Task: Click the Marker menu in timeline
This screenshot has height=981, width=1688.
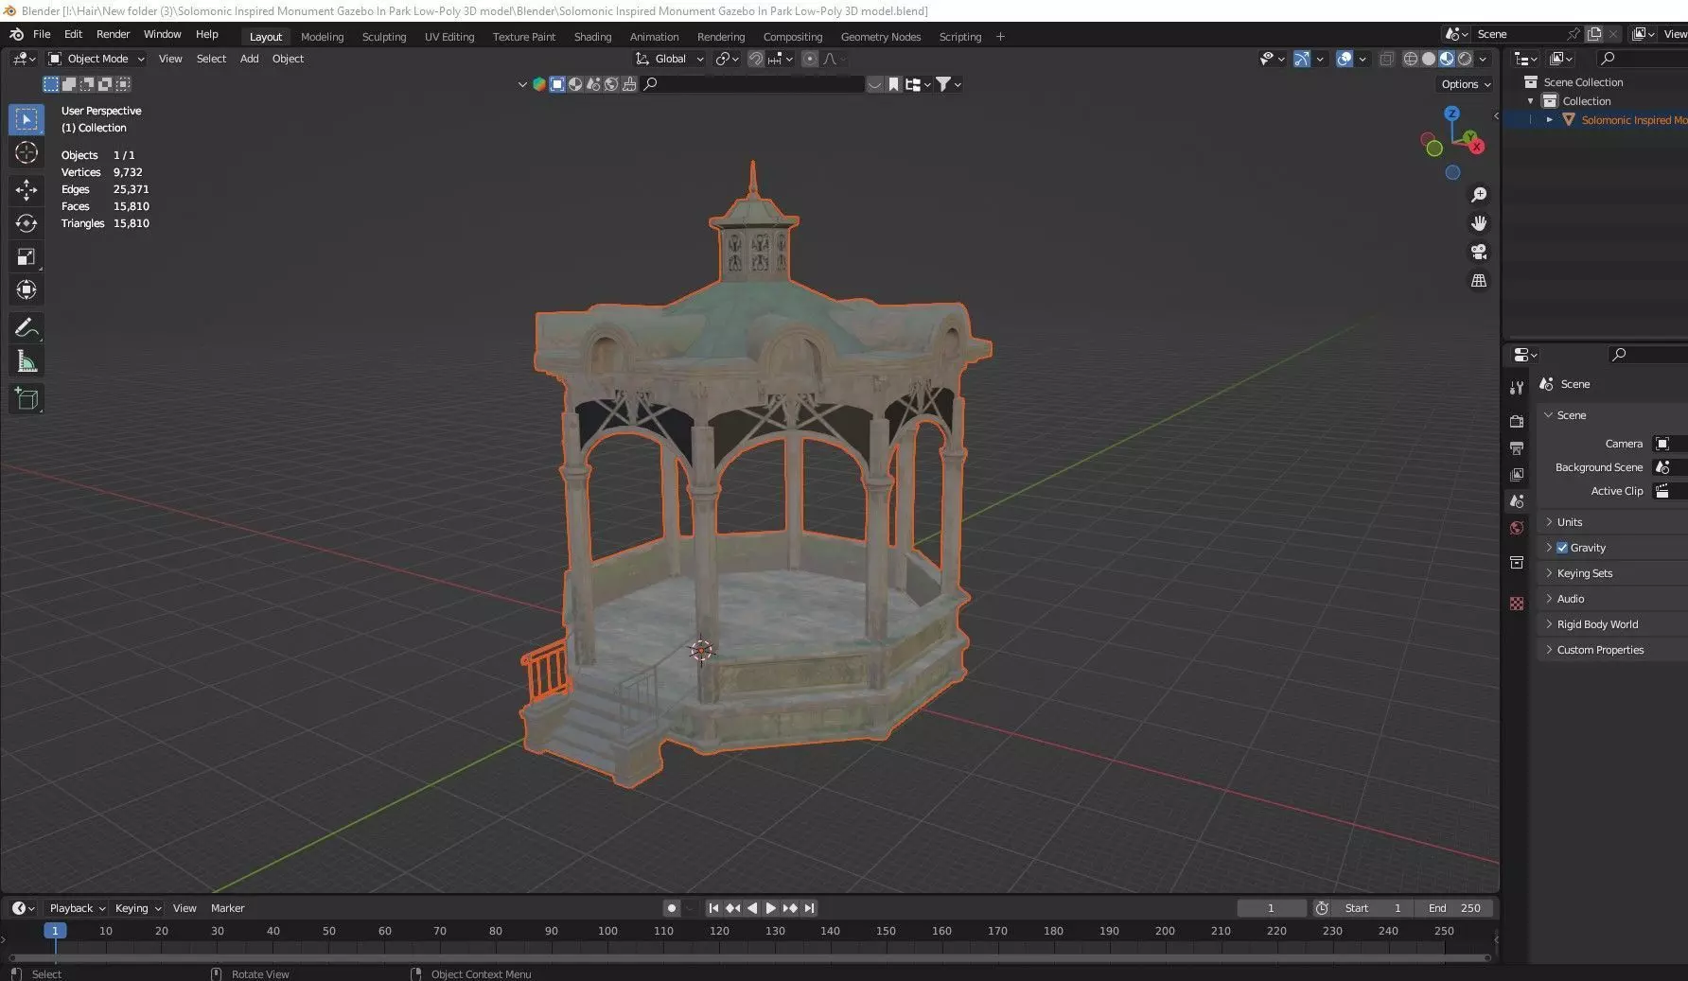Action: click(227, 908)
